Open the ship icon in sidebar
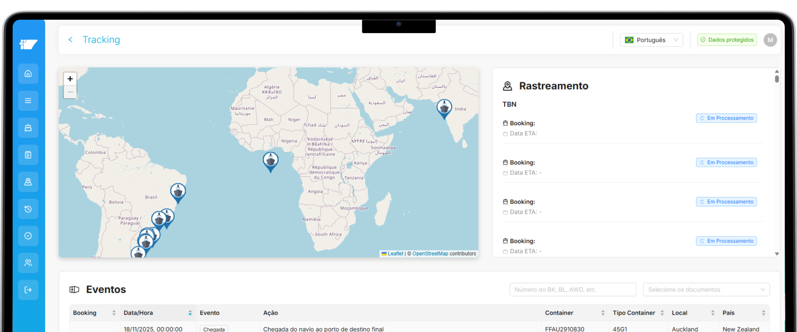This screenshot has height=332, width=797. click(28, 128)
